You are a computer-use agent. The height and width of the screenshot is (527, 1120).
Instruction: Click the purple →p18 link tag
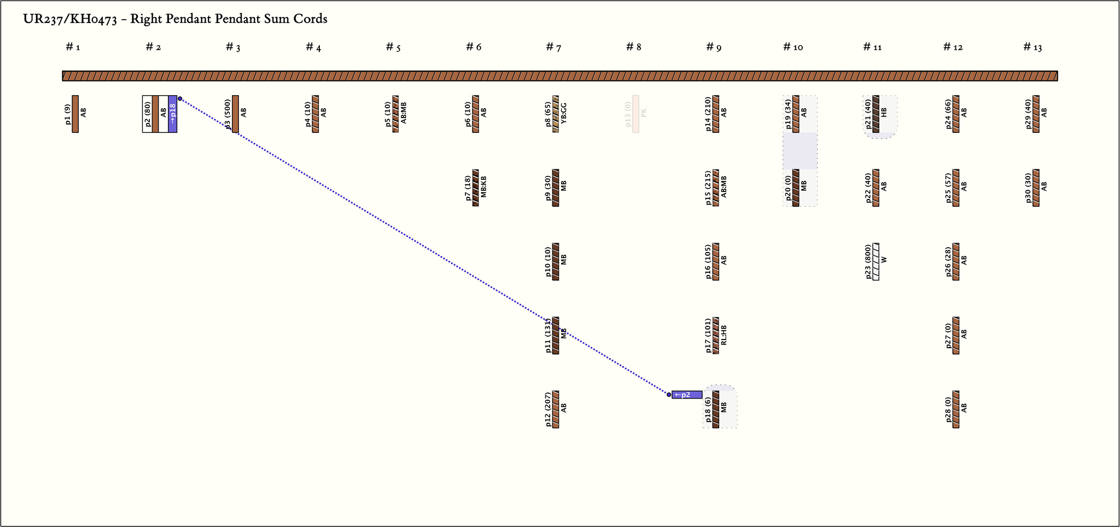click(172, 114)
